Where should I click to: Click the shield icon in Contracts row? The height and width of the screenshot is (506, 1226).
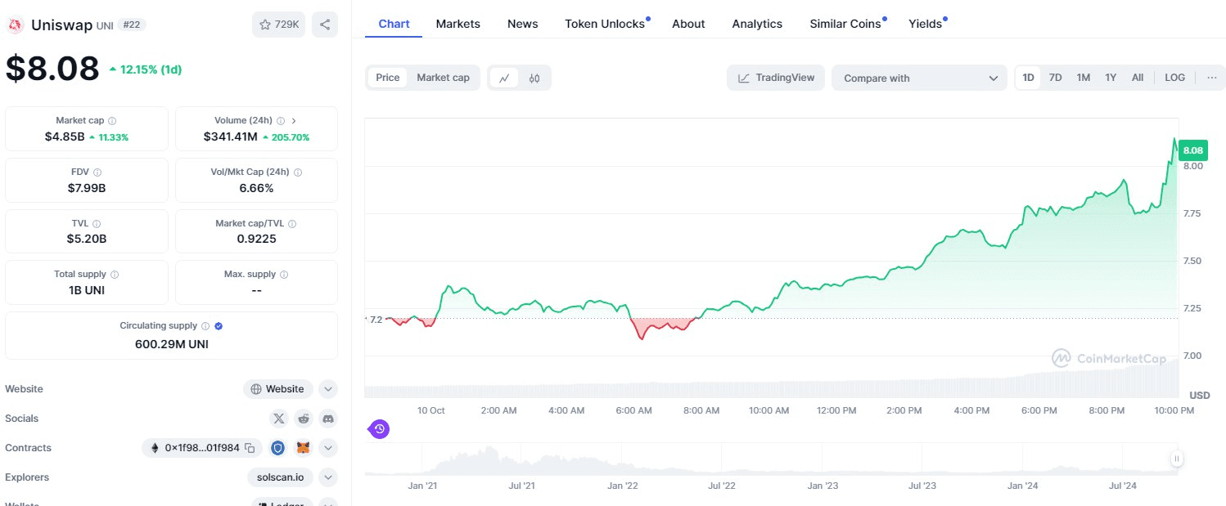pyautogui.click(x=277, y=448)
